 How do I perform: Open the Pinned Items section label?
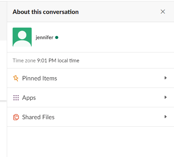(39, 78)
